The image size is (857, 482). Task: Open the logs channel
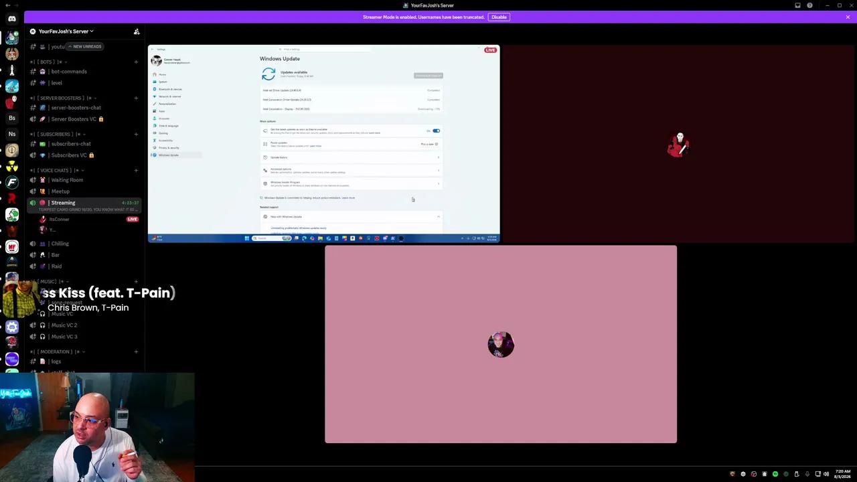tap(84, 361)
